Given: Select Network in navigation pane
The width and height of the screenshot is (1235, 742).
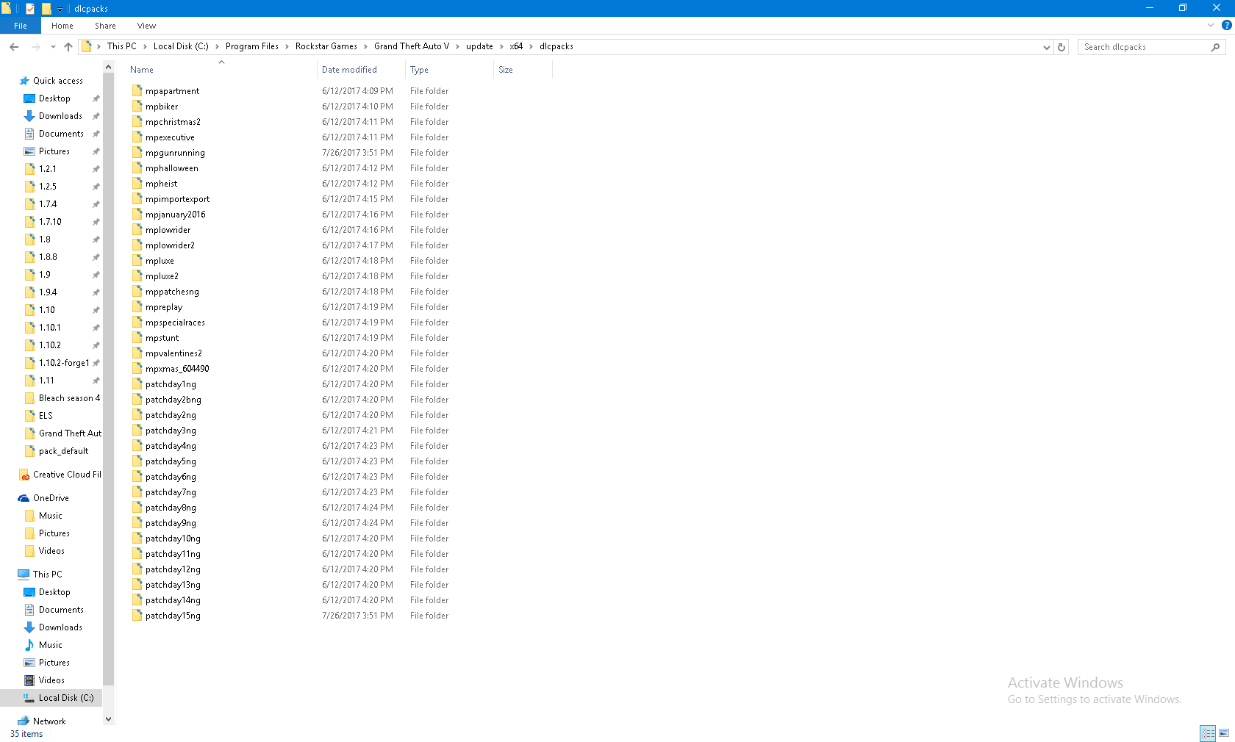Looking at the screenshot, I should point(49,721).
